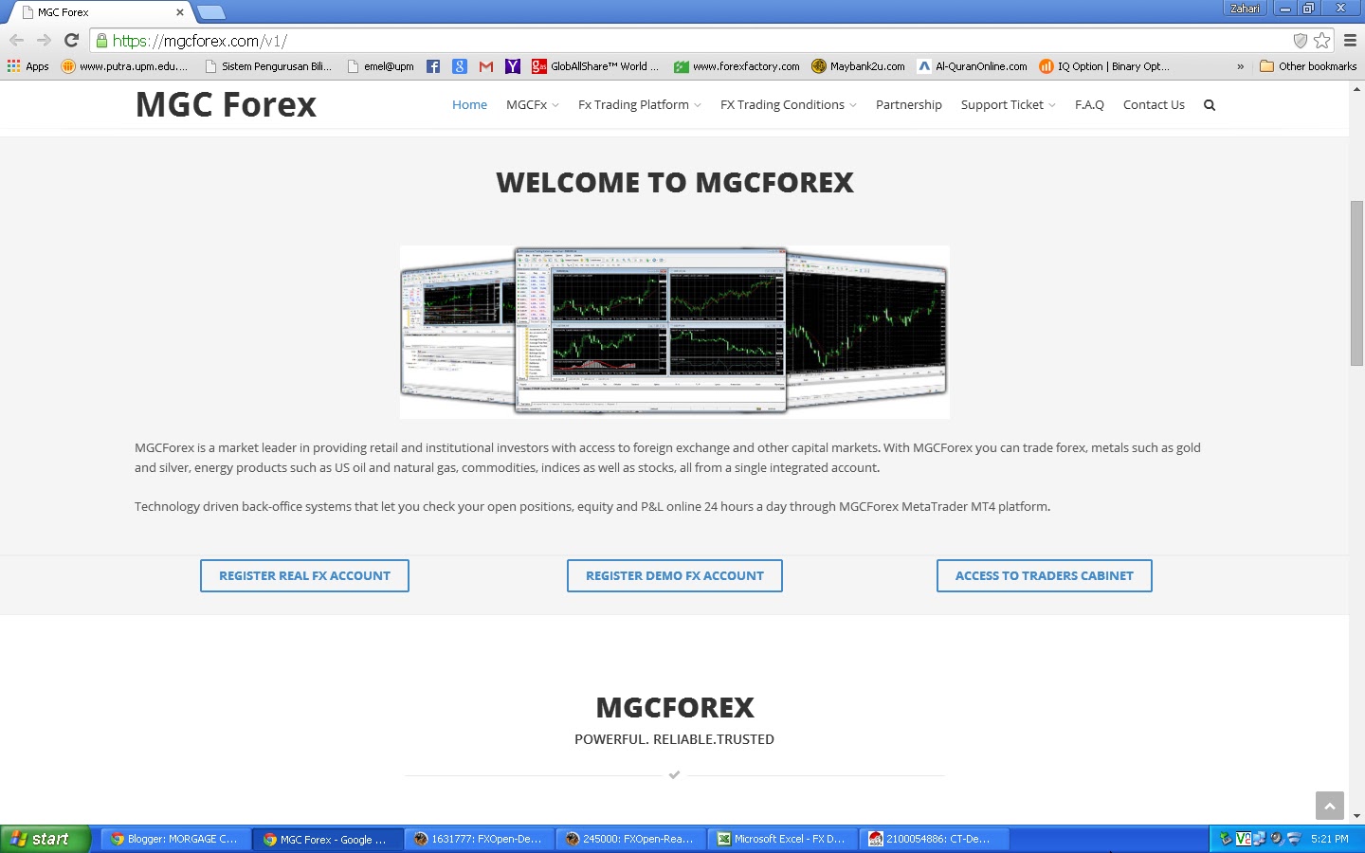Open IQ Option Binary Opt bookmark

tap(1104, 66)
